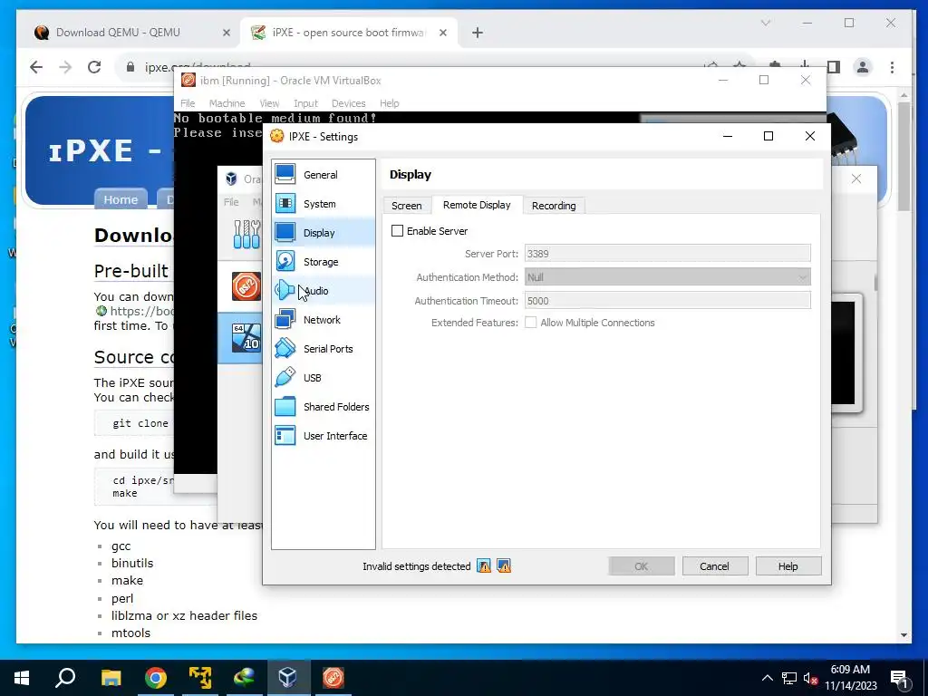Click the Server Port field

pyautogui.click(x=668, y=254)
